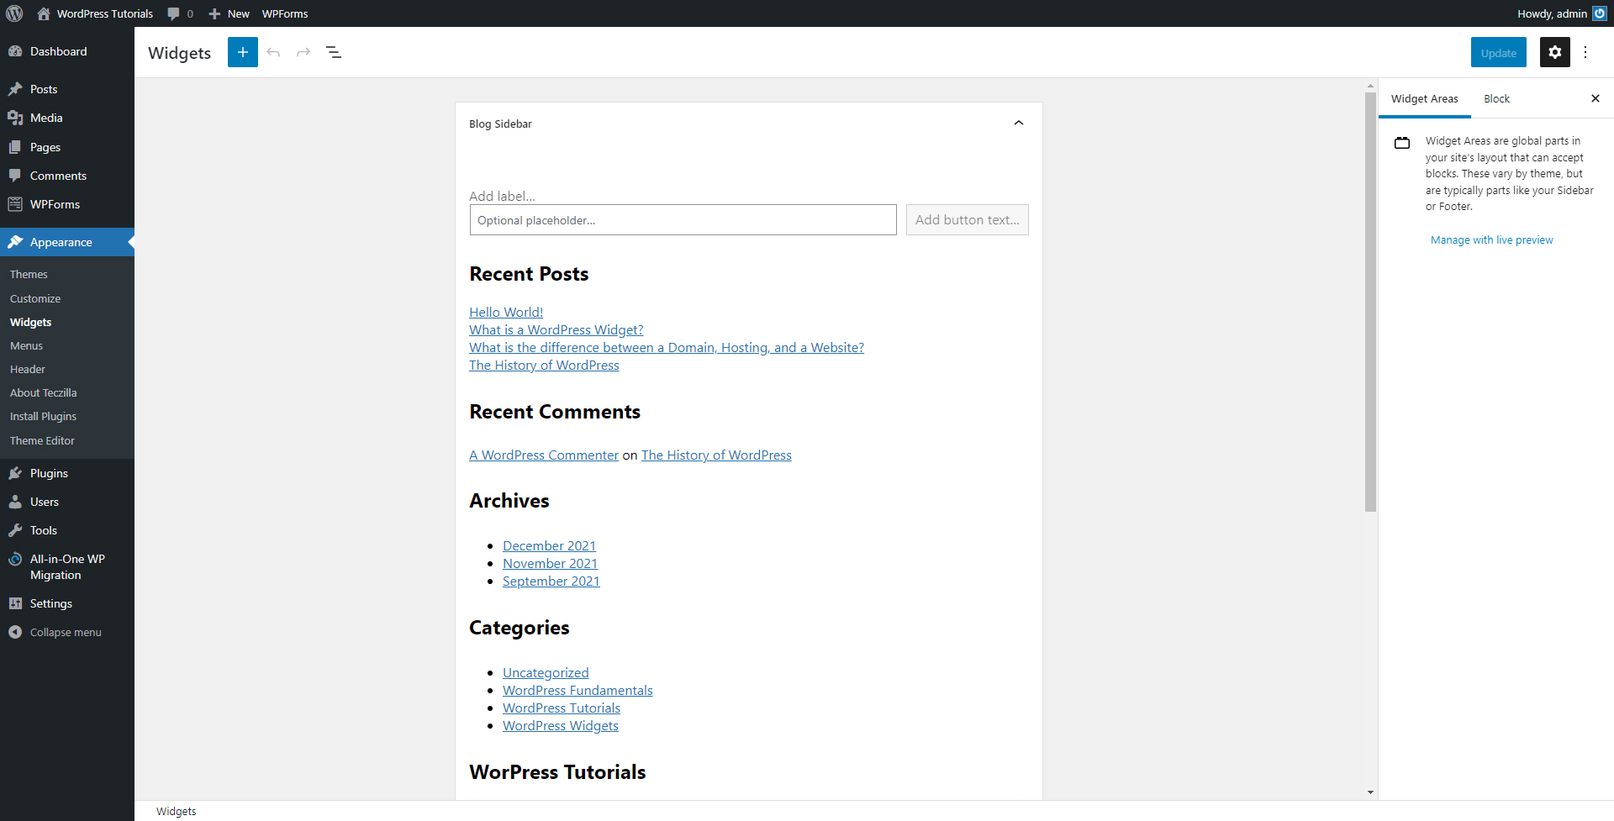Click the editor vertical scrollbar thumb
Screen dimensions: 1614x821
click(x=1370, y=301)
